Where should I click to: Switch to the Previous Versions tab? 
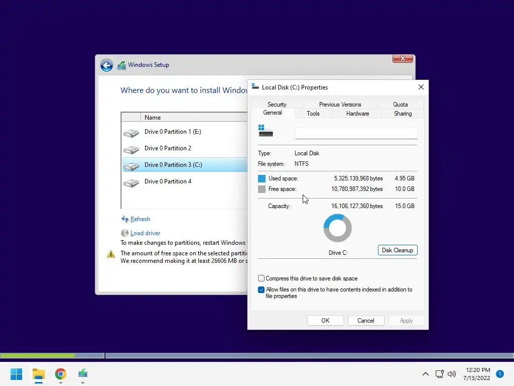[x=340, y=105]
